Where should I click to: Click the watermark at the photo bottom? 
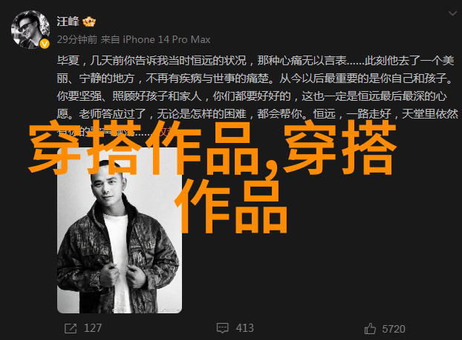click(169, 310)
